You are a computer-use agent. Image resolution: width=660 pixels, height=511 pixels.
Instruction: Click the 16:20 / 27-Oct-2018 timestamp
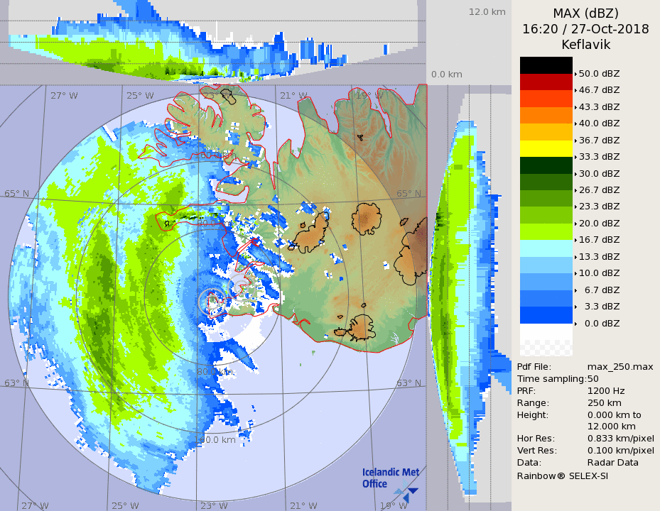[585, 29]
